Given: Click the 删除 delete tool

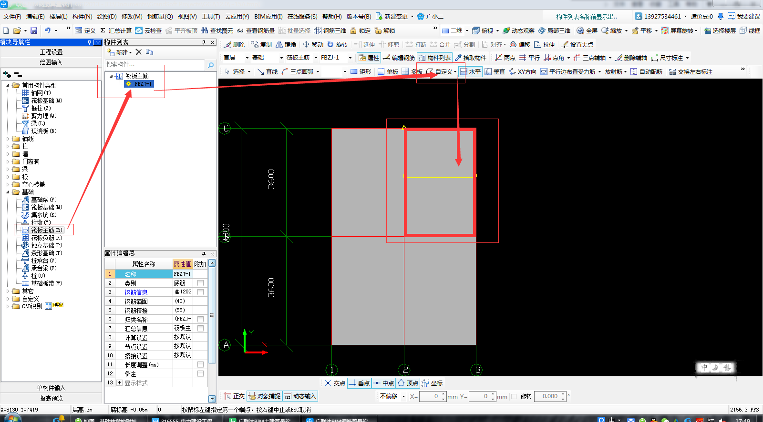Looking at the screenshot, I should tap(234, 44).
